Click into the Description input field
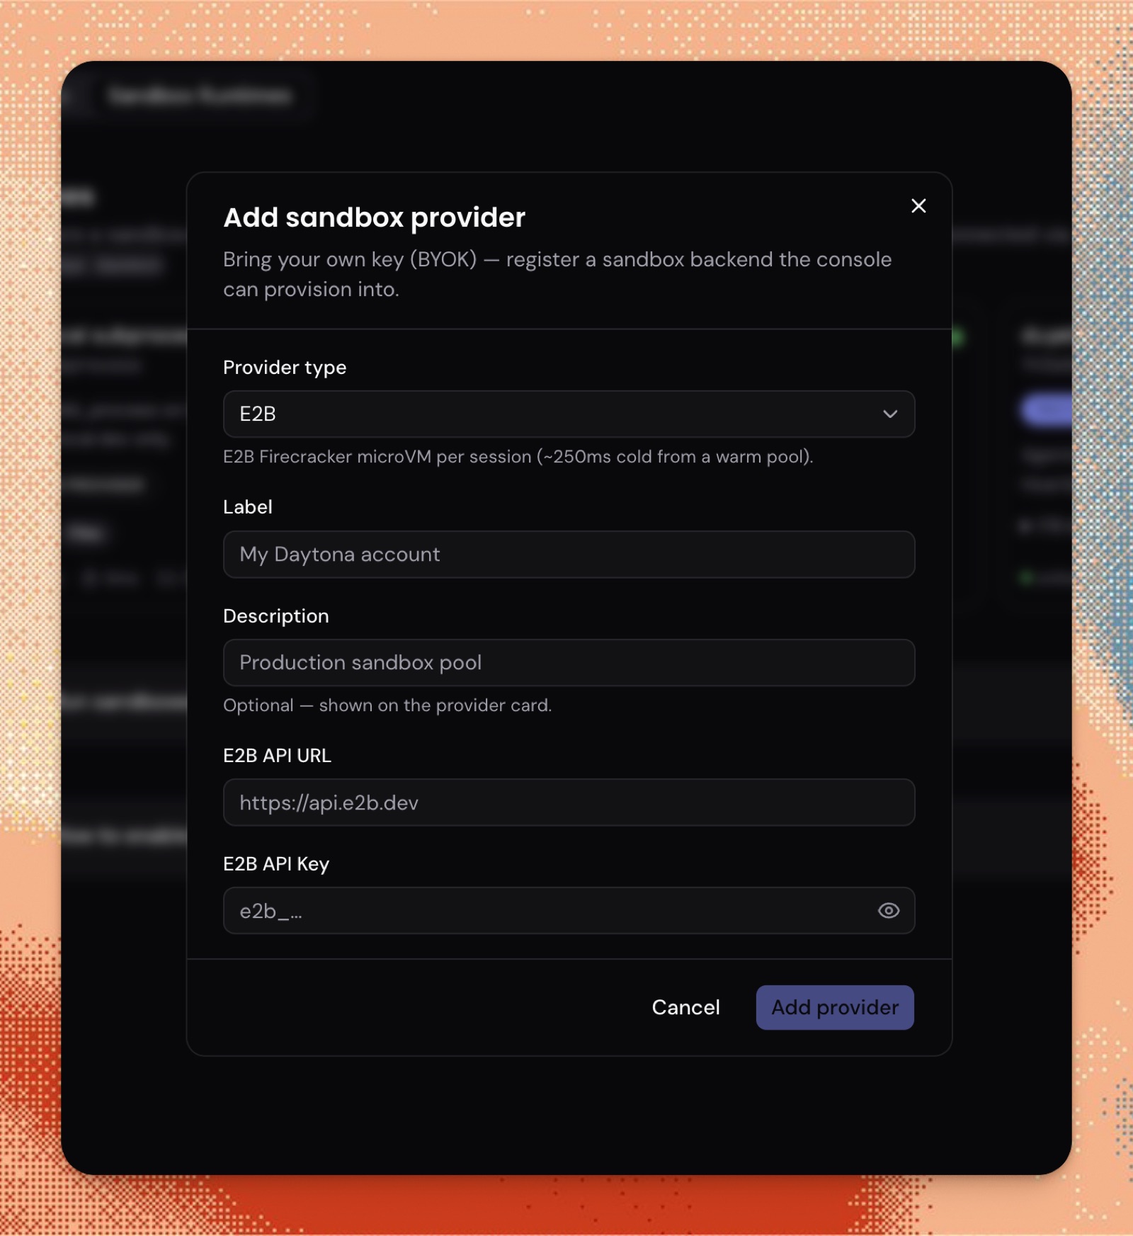Screen dimensions: 1133x1236 point(569,663)
